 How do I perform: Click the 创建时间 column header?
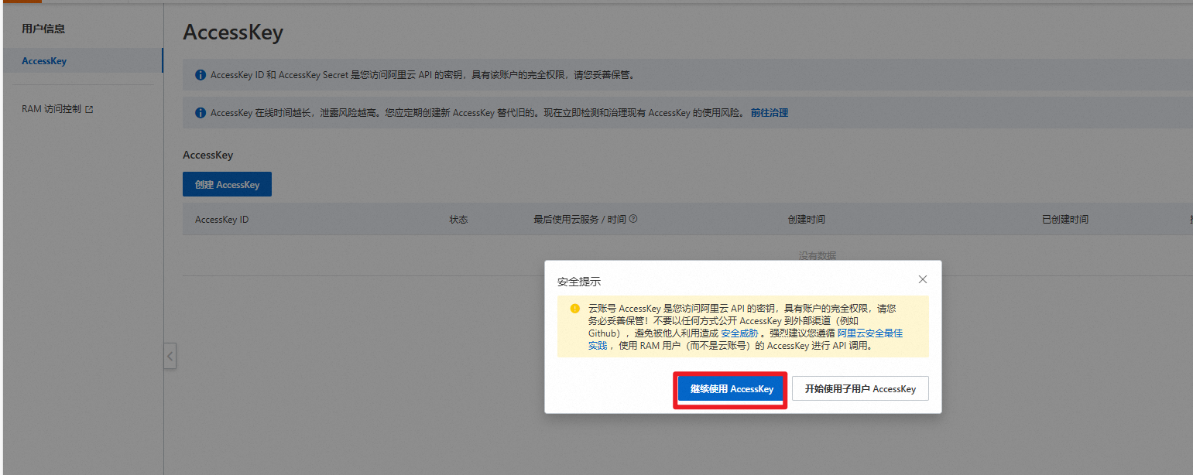806,220
